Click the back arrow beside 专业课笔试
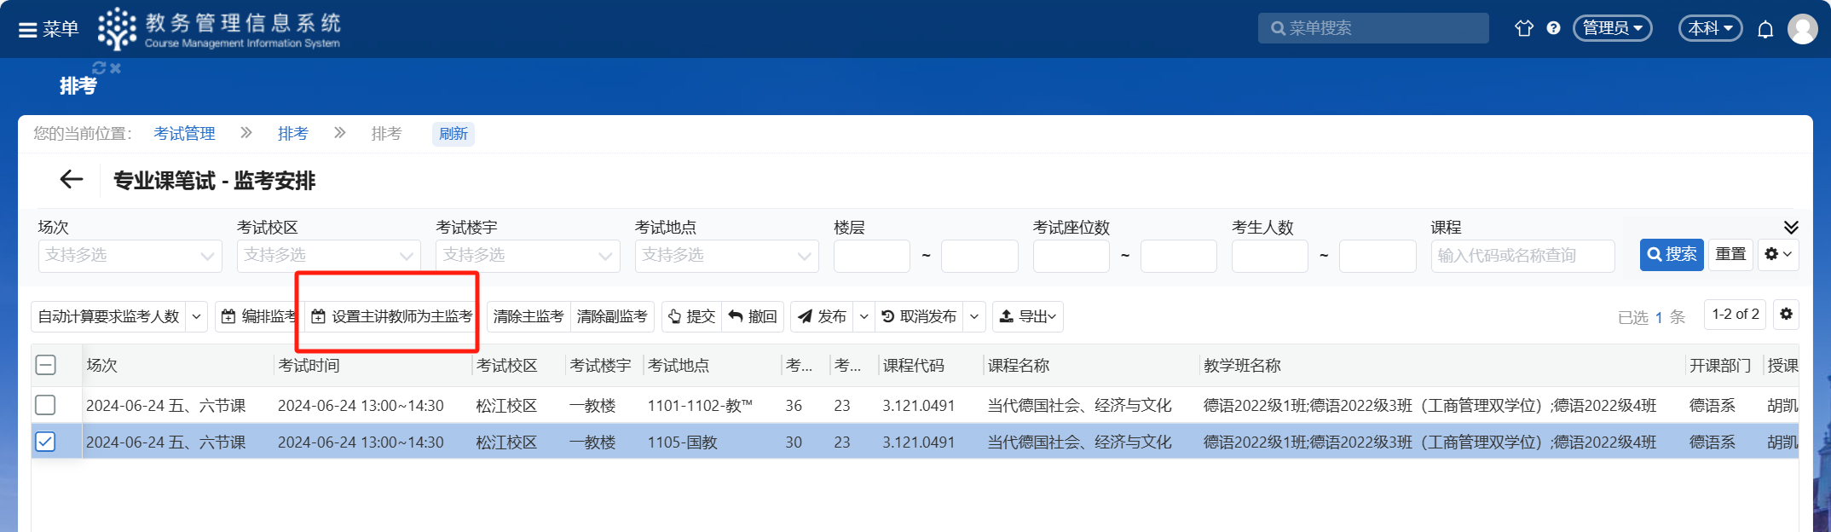The image size is (1831, 532). (x=72, y=180)
